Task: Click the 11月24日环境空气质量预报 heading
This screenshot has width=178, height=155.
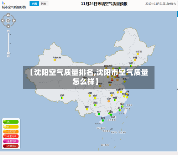Action: [104, 4]
